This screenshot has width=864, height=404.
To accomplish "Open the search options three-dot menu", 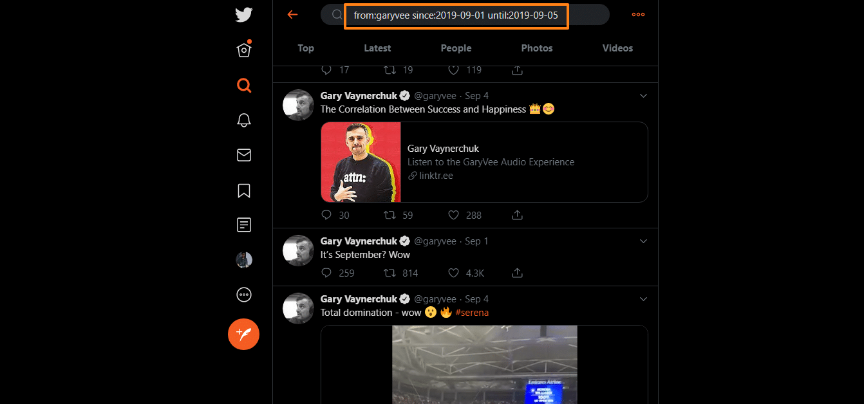I will click(x=638, y=15).
